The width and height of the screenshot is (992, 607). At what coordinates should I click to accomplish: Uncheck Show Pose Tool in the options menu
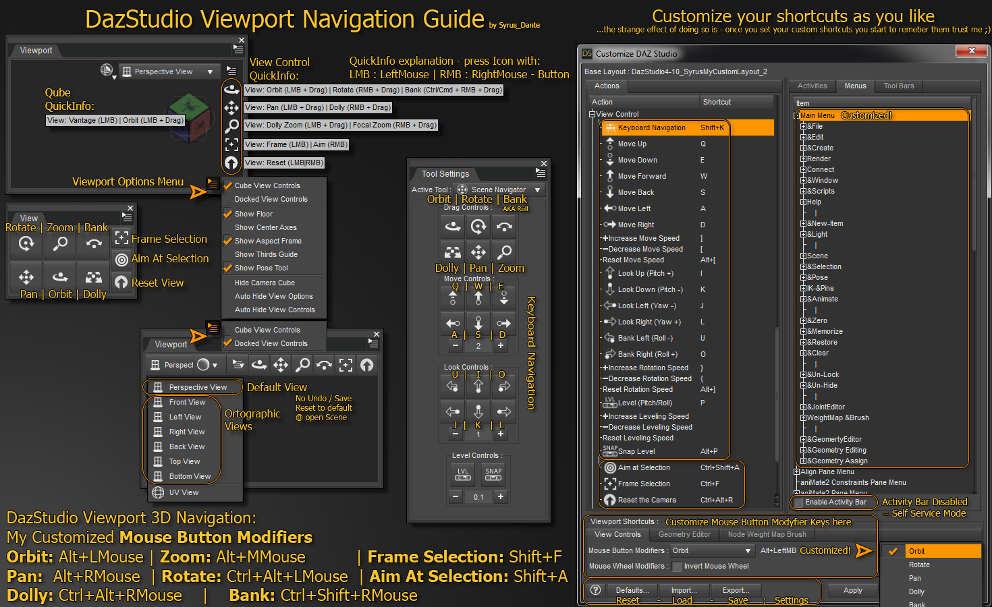261,268
